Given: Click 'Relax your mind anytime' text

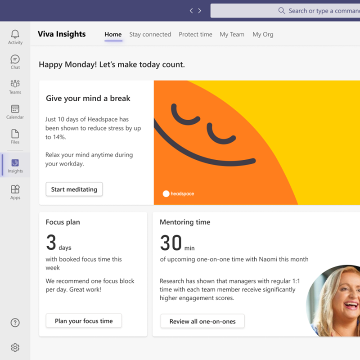Looking at the screenshot, I should coord(89,159).
